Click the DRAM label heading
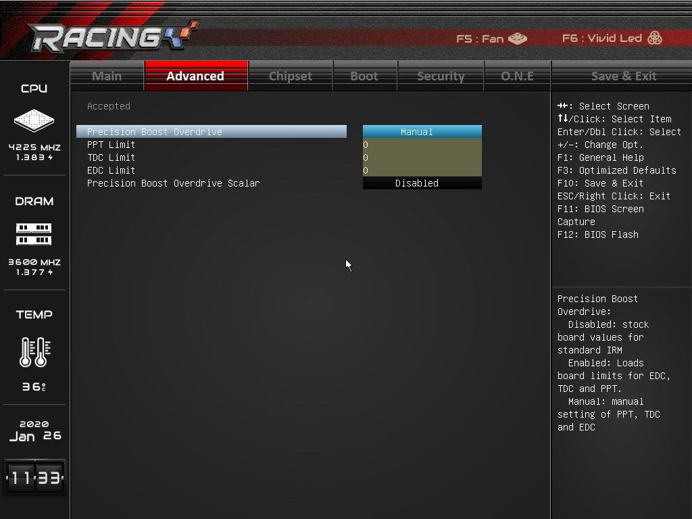Screen dimensions: 692x519 [x=34, y=201]
